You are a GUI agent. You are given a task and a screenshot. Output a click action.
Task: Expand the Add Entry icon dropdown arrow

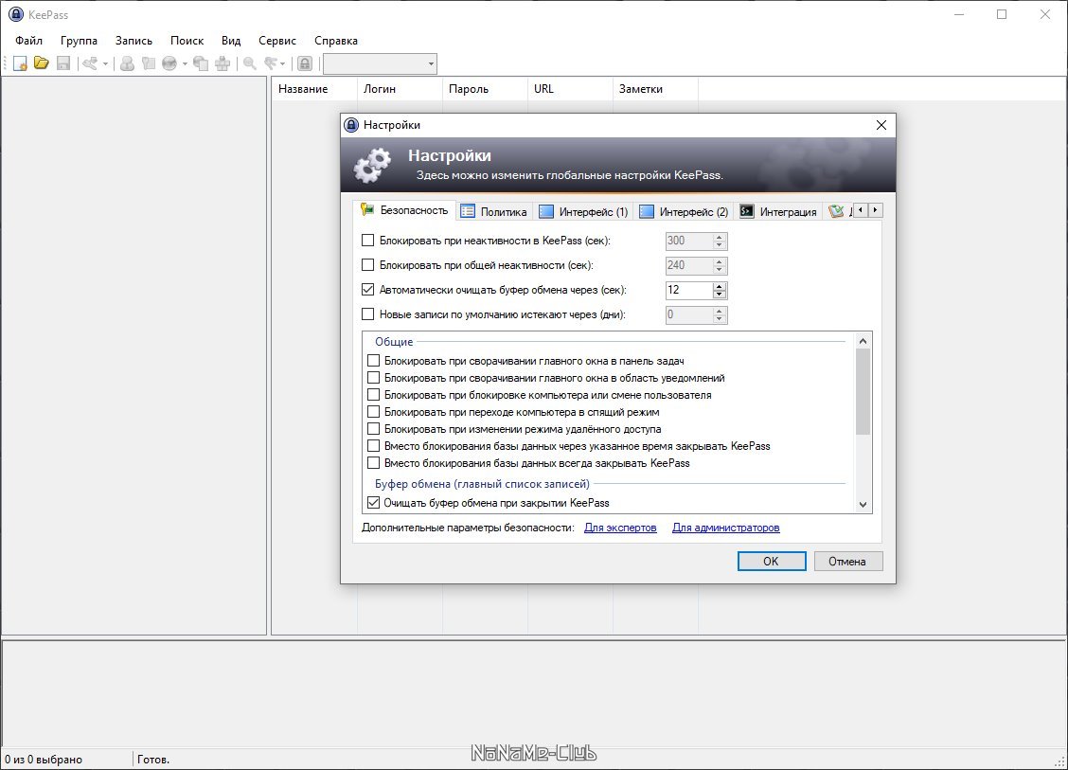pyautogui.click(x=105, y=64)
